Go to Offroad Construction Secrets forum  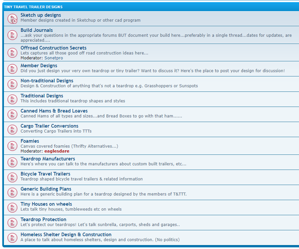(x=53, y=48)
